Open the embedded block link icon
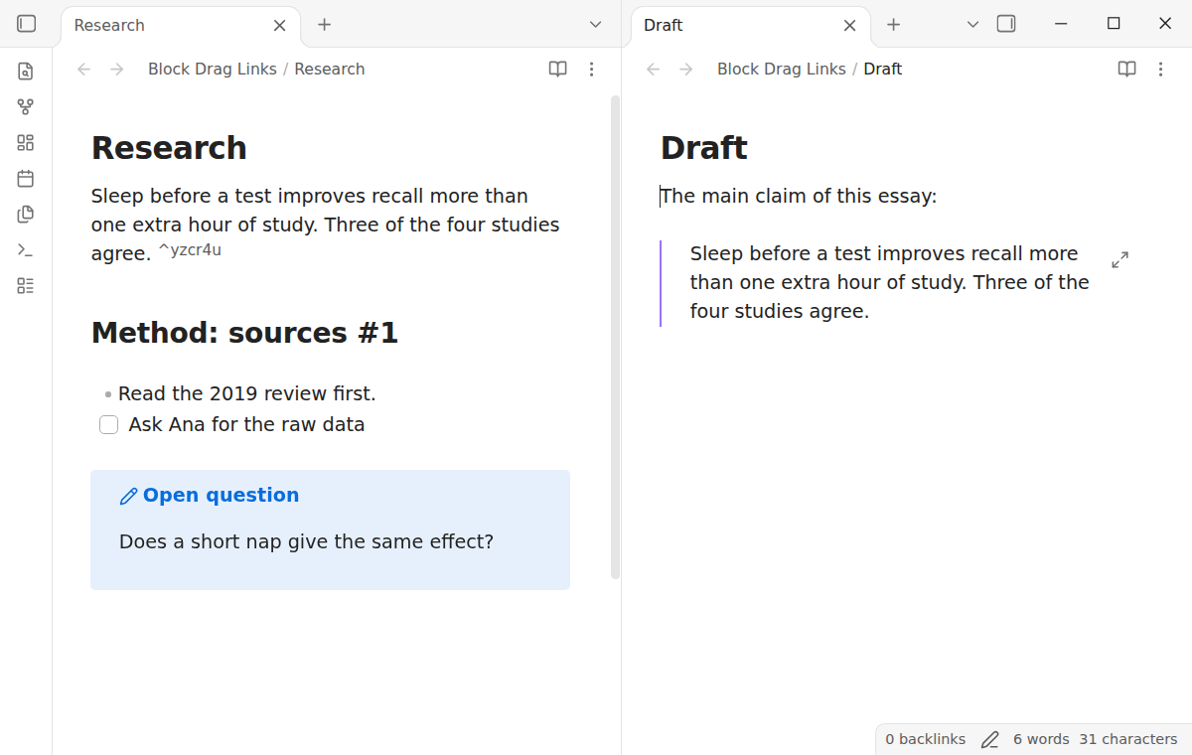Viewport: 1192px width, 755px height. 1119,259
